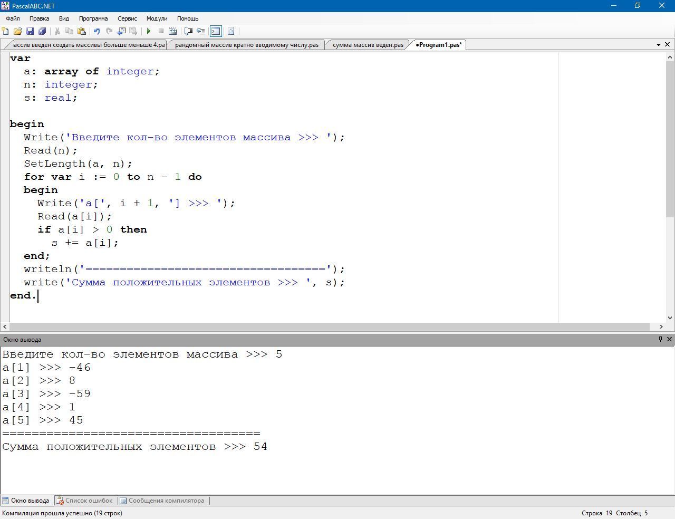Place cursor on 'SetLength(a, n);' line
The width and height of the screenshot is (675, 519).
point(78,164)
